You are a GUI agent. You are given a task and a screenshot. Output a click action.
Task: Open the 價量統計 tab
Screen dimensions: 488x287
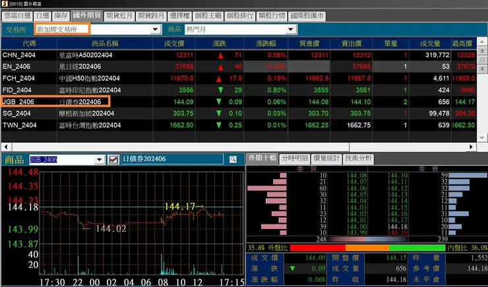point(326,159)
